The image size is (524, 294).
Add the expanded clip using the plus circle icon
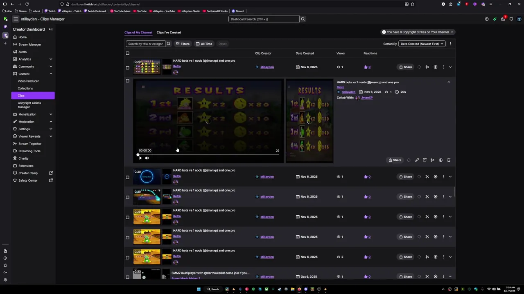440,160
